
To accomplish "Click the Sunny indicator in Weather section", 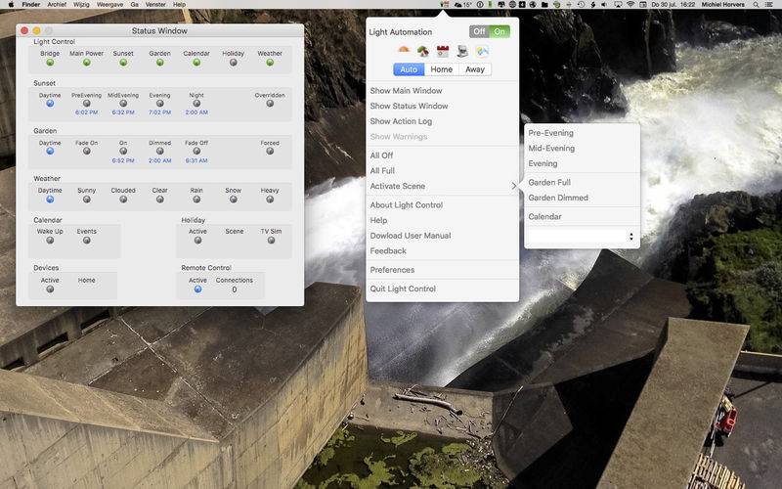I will click(87, 200).
